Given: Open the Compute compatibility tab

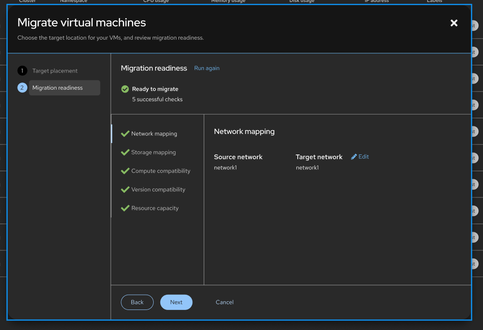Looking at the screenshot, I should point(160,171).
